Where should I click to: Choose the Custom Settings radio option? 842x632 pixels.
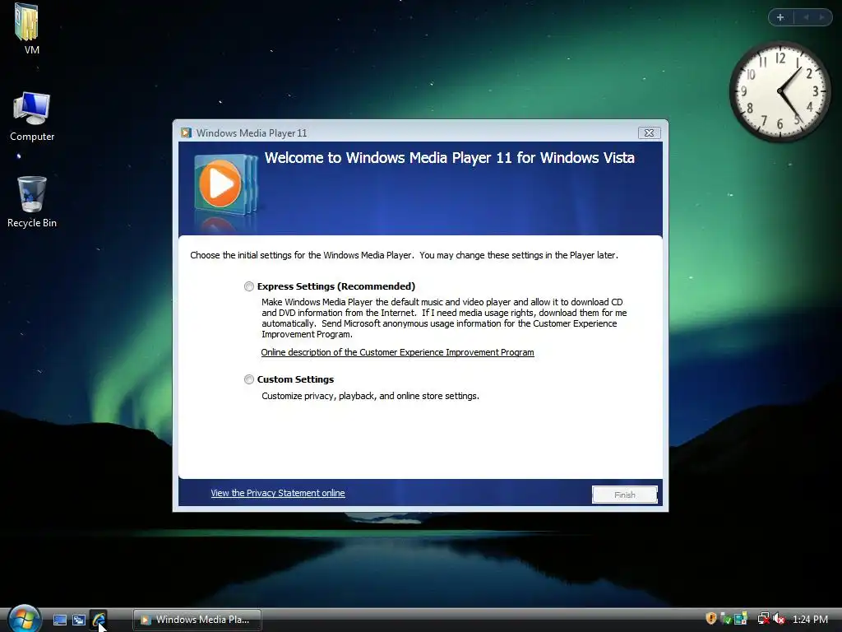pos(249,379)
